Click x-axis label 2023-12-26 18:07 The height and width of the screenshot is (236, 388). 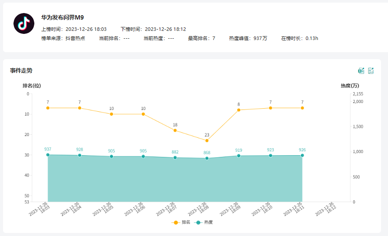tap(167, 209)
